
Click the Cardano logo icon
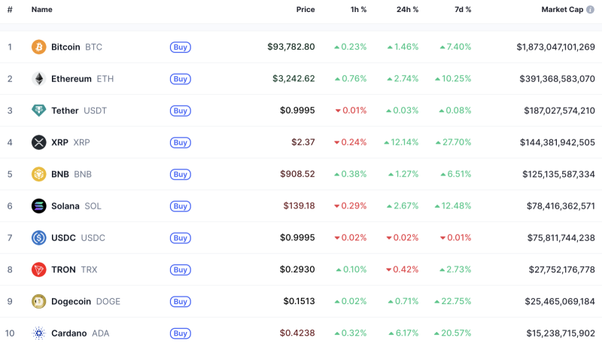click(x=39, y=333)
